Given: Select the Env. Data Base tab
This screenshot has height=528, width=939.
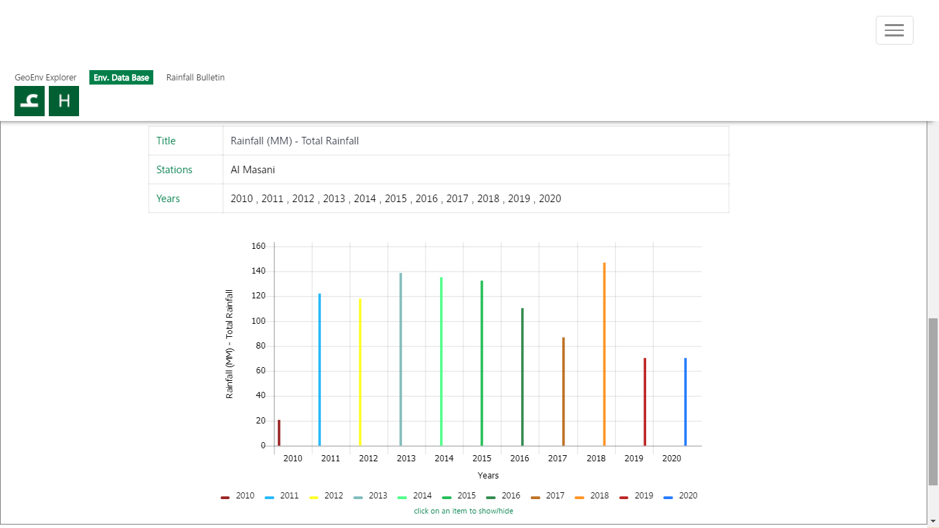Looking at the screenshot, I should (121, 78).
